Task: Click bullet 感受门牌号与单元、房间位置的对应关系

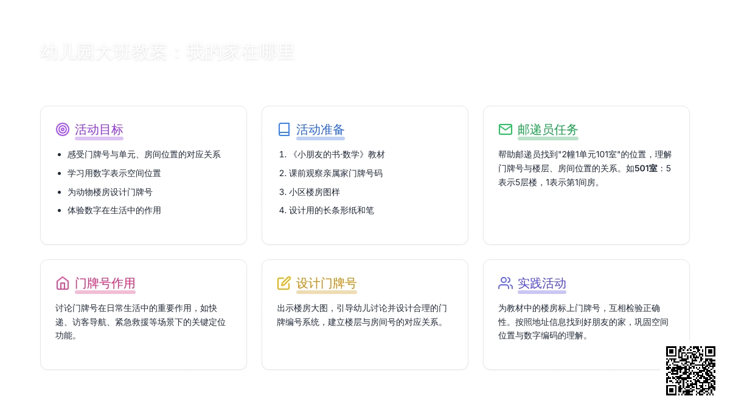Action: pyautogui.click(x=144, y=155)
